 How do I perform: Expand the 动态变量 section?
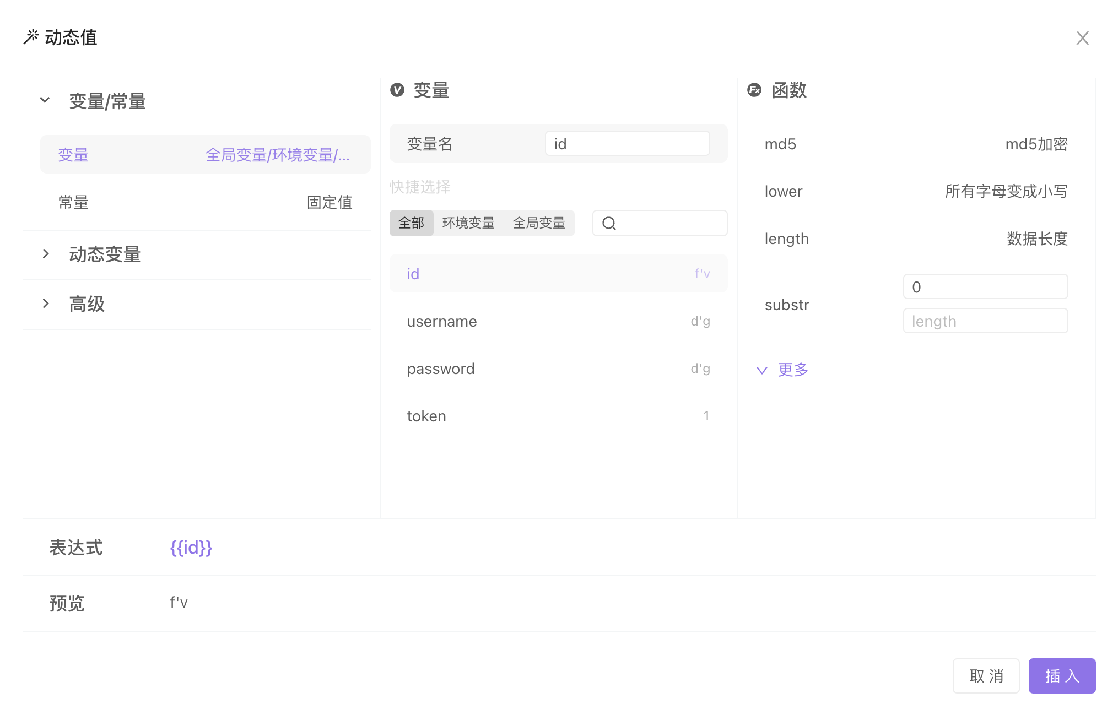(46, 254)
